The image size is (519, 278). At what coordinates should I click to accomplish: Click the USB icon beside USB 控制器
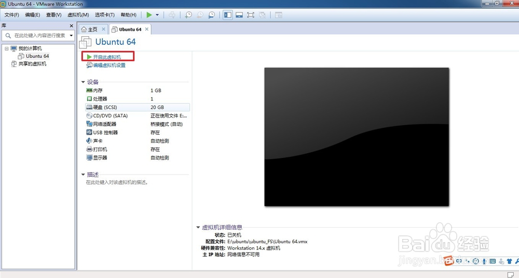click(x=89, y=132)
